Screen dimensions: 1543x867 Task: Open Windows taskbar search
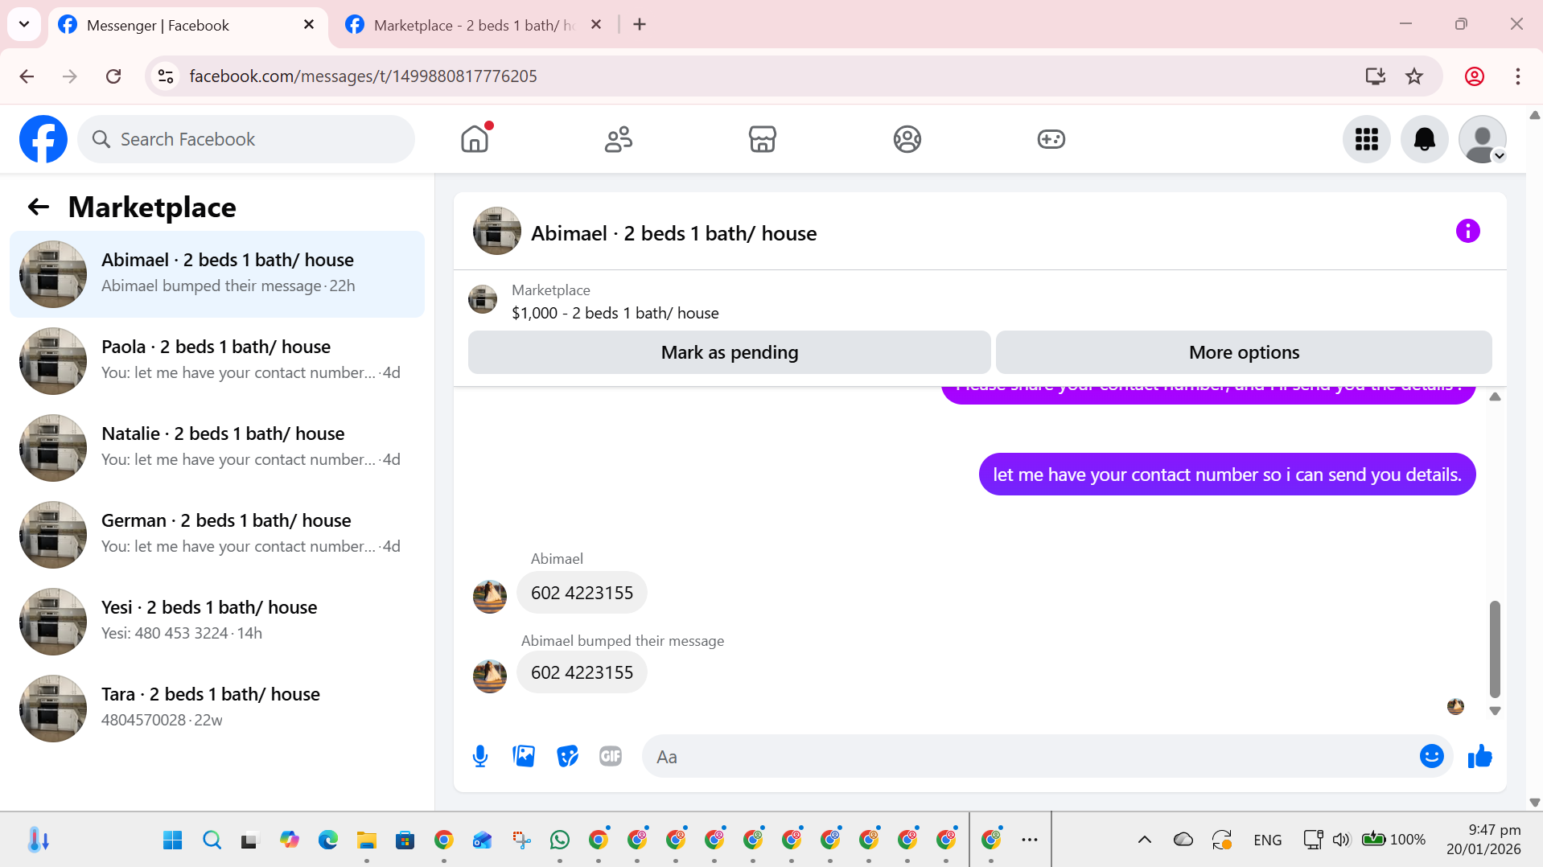coord(212,840)
